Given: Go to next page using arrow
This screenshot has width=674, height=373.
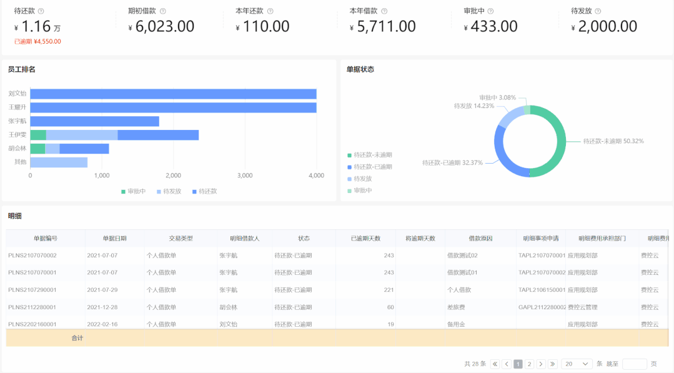Looking at the screenshot, I should [x=541, y=364].
